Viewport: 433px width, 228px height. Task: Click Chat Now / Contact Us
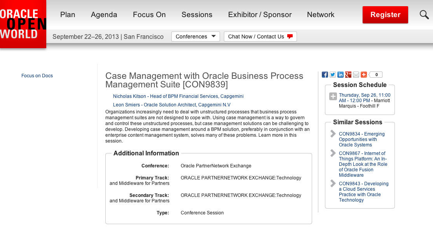coord(260,37)
